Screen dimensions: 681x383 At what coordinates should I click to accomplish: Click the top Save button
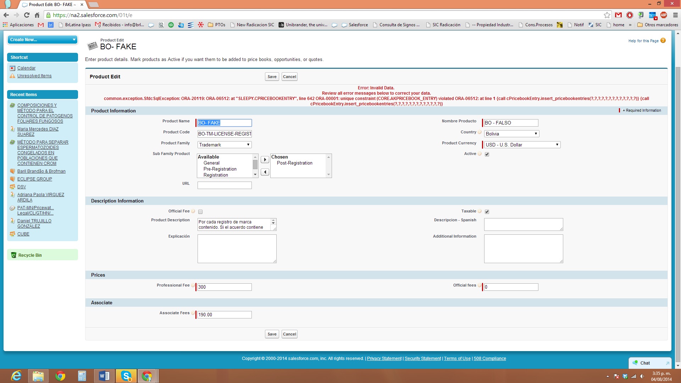tap(272, 77)
